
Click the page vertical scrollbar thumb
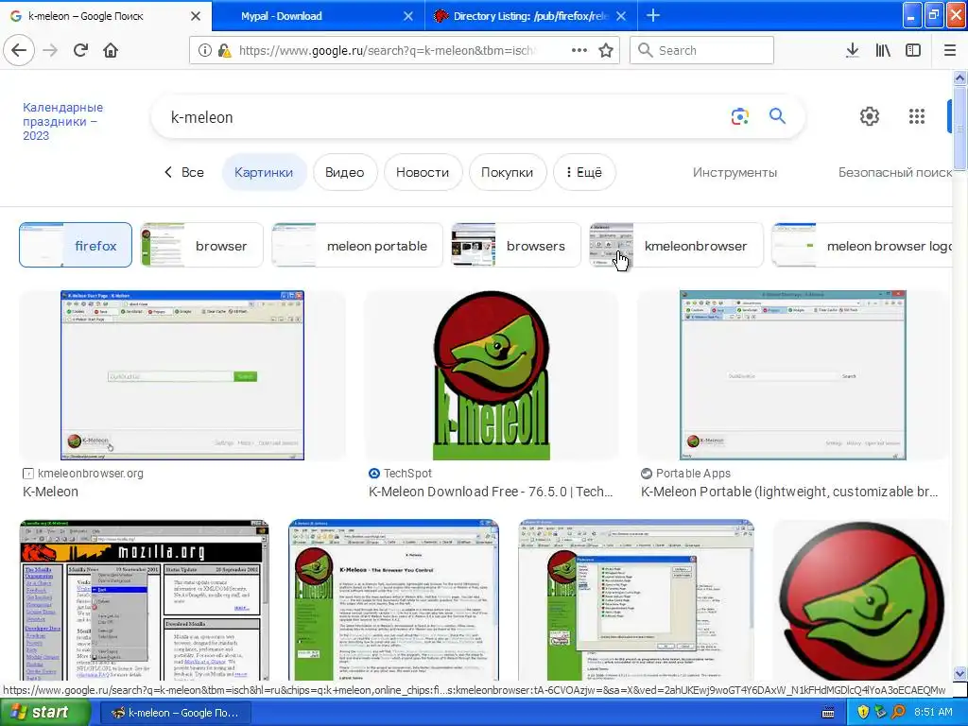pyautogui.click(x=959, y=127)
